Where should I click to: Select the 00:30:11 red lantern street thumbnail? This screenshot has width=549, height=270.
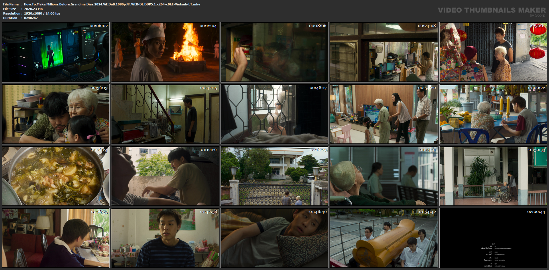[493, 53]
